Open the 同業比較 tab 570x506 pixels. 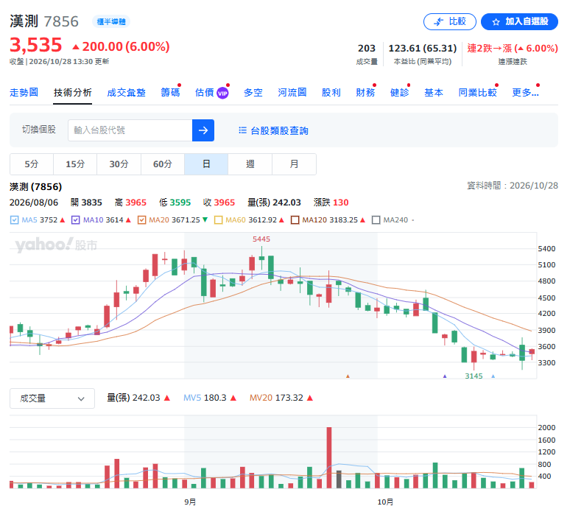pos(477,93)
